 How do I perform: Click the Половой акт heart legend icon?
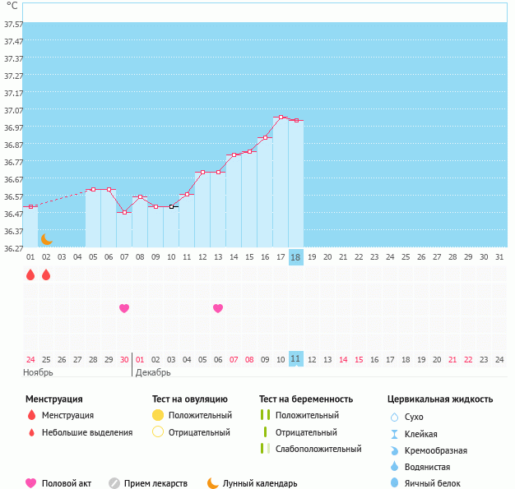click(31, 483)
